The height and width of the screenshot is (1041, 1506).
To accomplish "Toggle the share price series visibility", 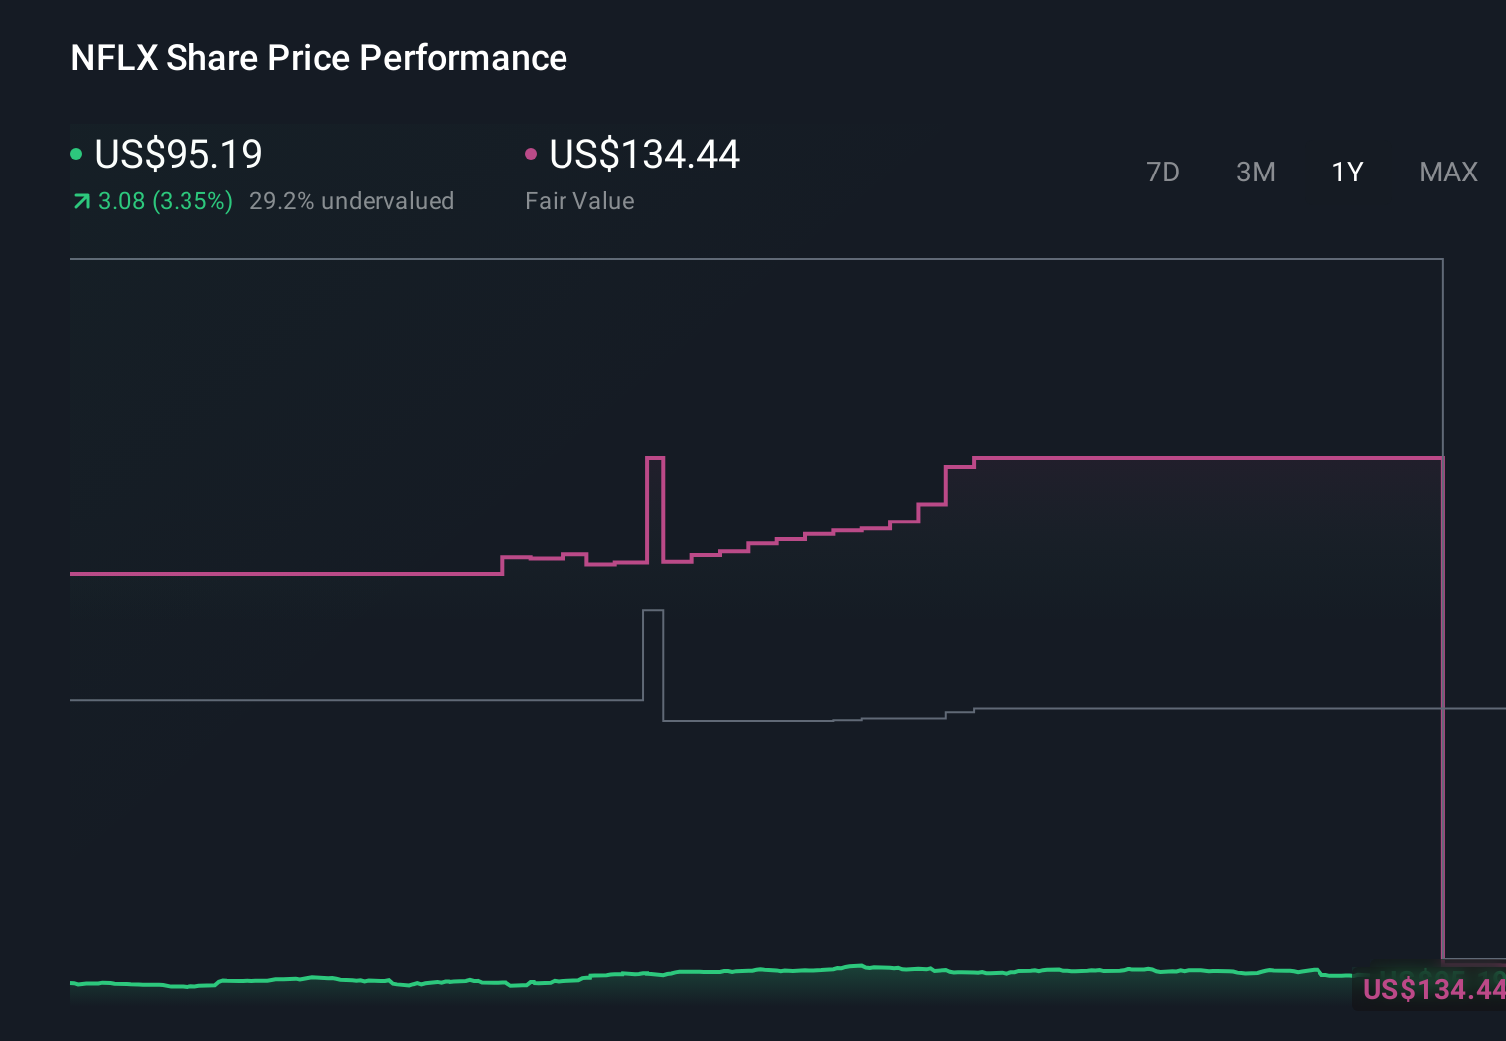I will tap(76, 153).
